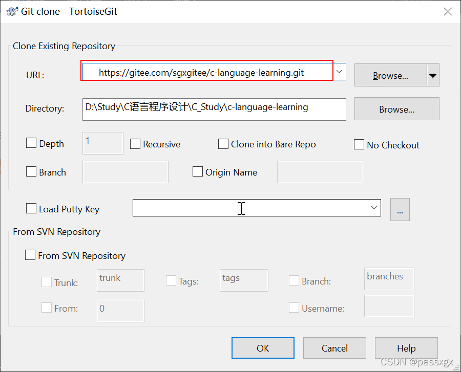This screenshot has height=372, width=461.
Task: Expand the Putty key combo box
Action: coord(374,208)
